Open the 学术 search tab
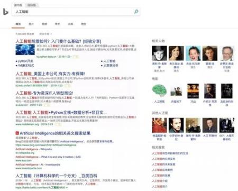238x191 pixels. coord(58,24)
